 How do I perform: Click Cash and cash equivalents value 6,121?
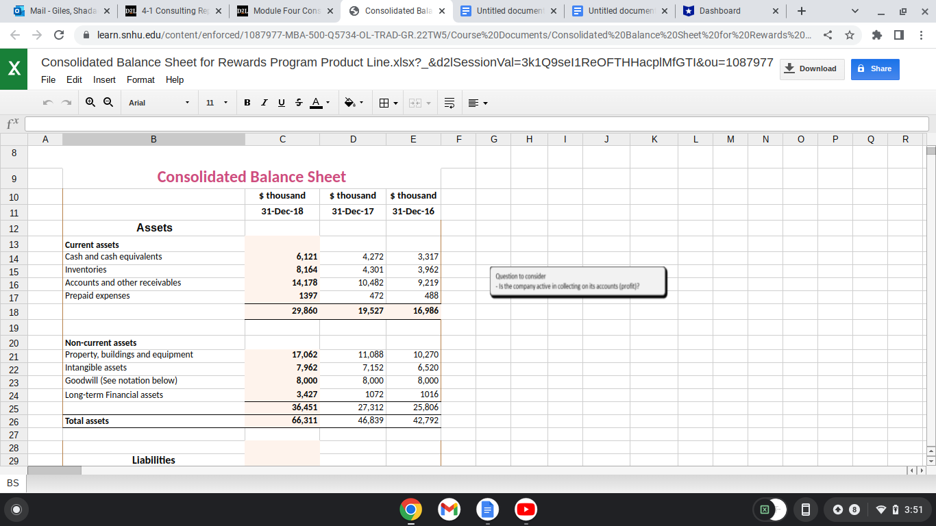(282, 257)
